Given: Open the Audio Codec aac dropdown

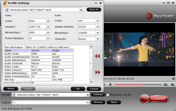Looking at the screenshot, I should pyautogui.click(x=98, y=20).
